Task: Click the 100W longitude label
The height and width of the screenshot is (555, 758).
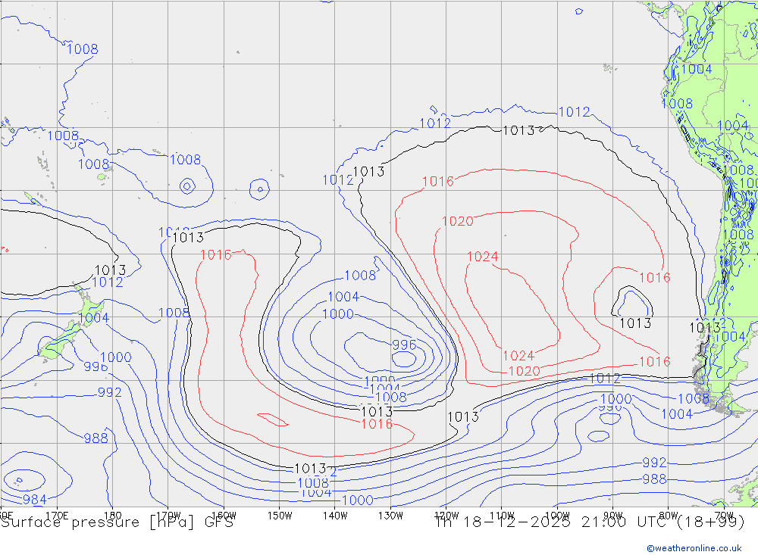Action: (x=557, y=515)
